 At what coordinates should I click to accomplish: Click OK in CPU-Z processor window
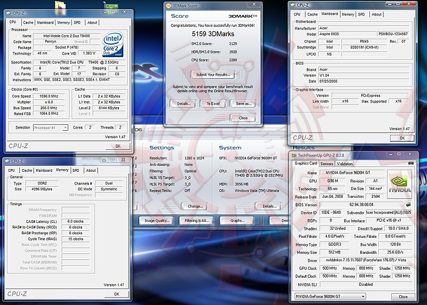[118, 146]
